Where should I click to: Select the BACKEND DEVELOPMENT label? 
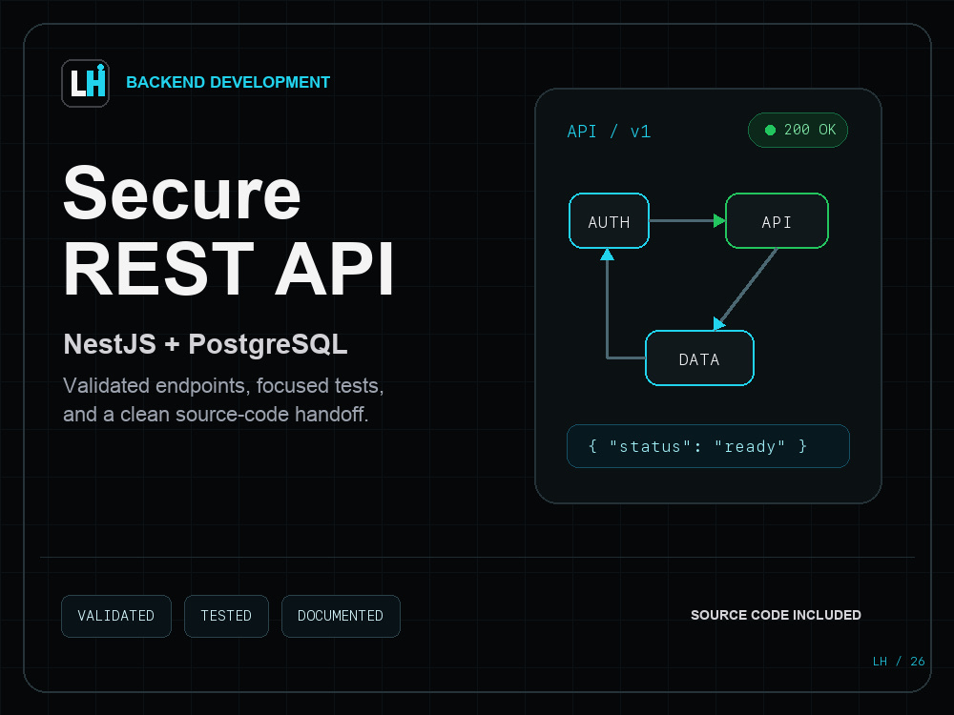(228, 82)
